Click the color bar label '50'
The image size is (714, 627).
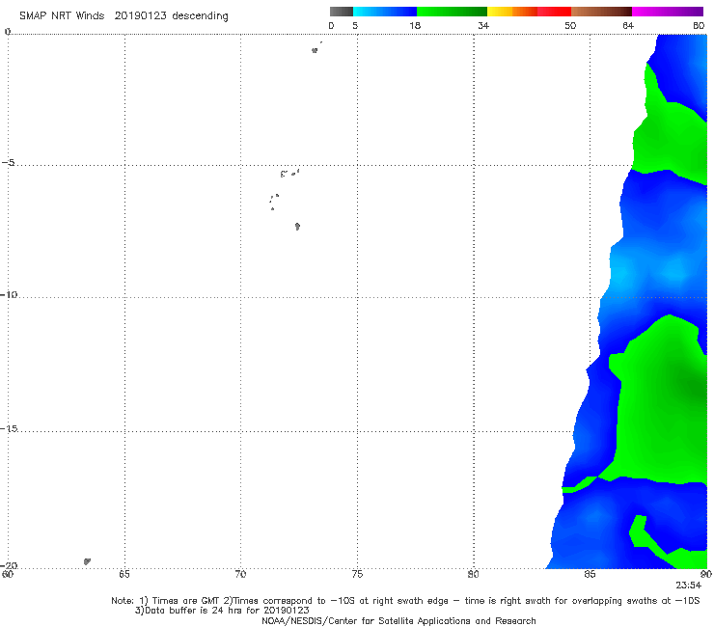click(570, 25)
